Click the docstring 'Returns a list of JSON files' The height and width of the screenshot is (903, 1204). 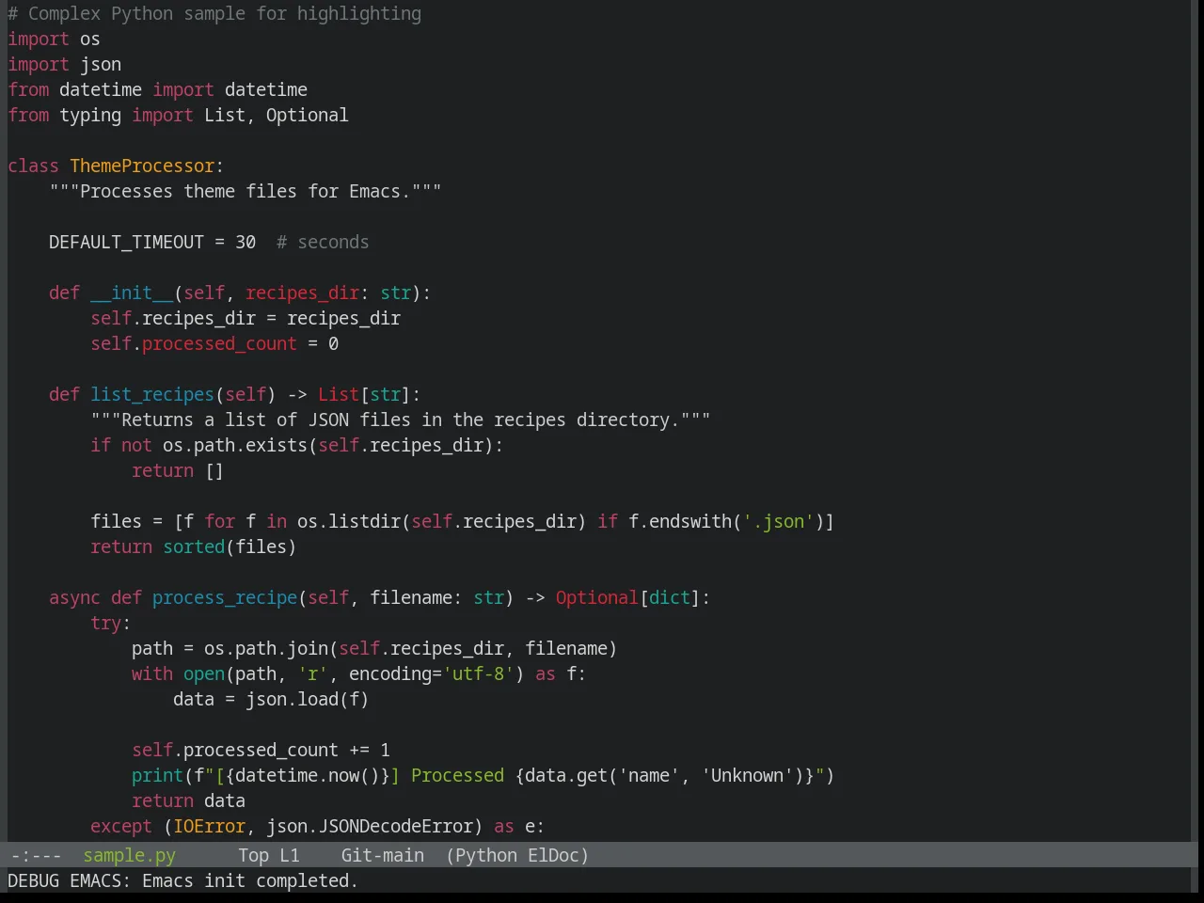click(251, 420)
